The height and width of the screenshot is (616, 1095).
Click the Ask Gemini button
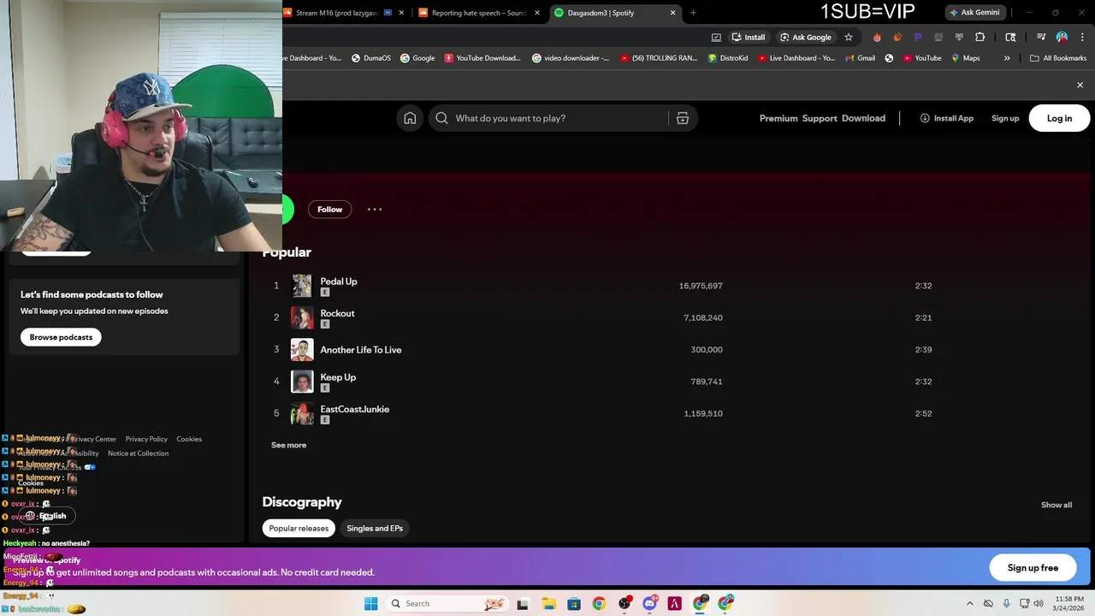click(974, 13)
